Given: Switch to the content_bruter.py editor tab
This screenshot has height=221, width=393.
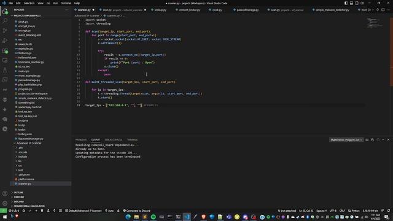Looking at the screenshot, I should coord(190,10).
